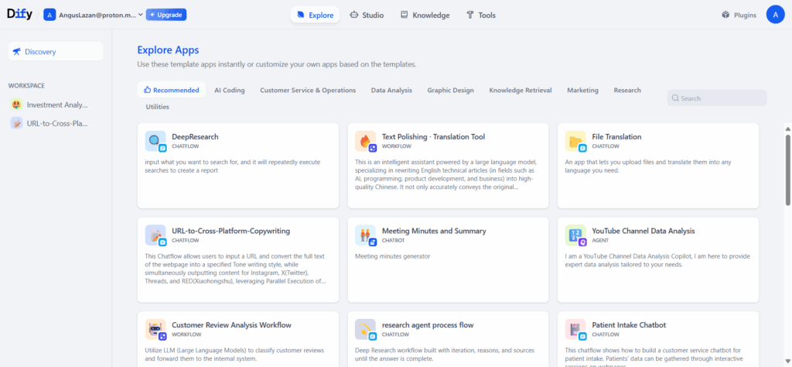Click the vertical scrollbar on the right

[x=787, y=170]
